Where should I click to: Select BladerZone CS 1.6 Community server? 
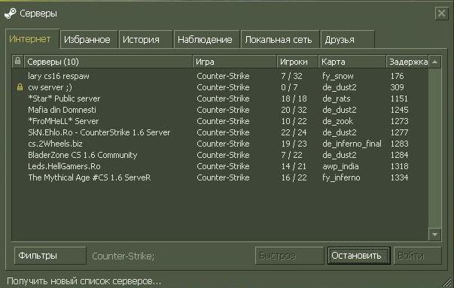[220, 155]
